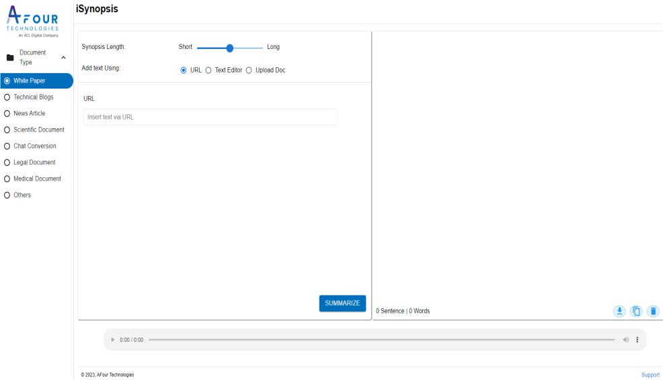Open the Support link

650,375
